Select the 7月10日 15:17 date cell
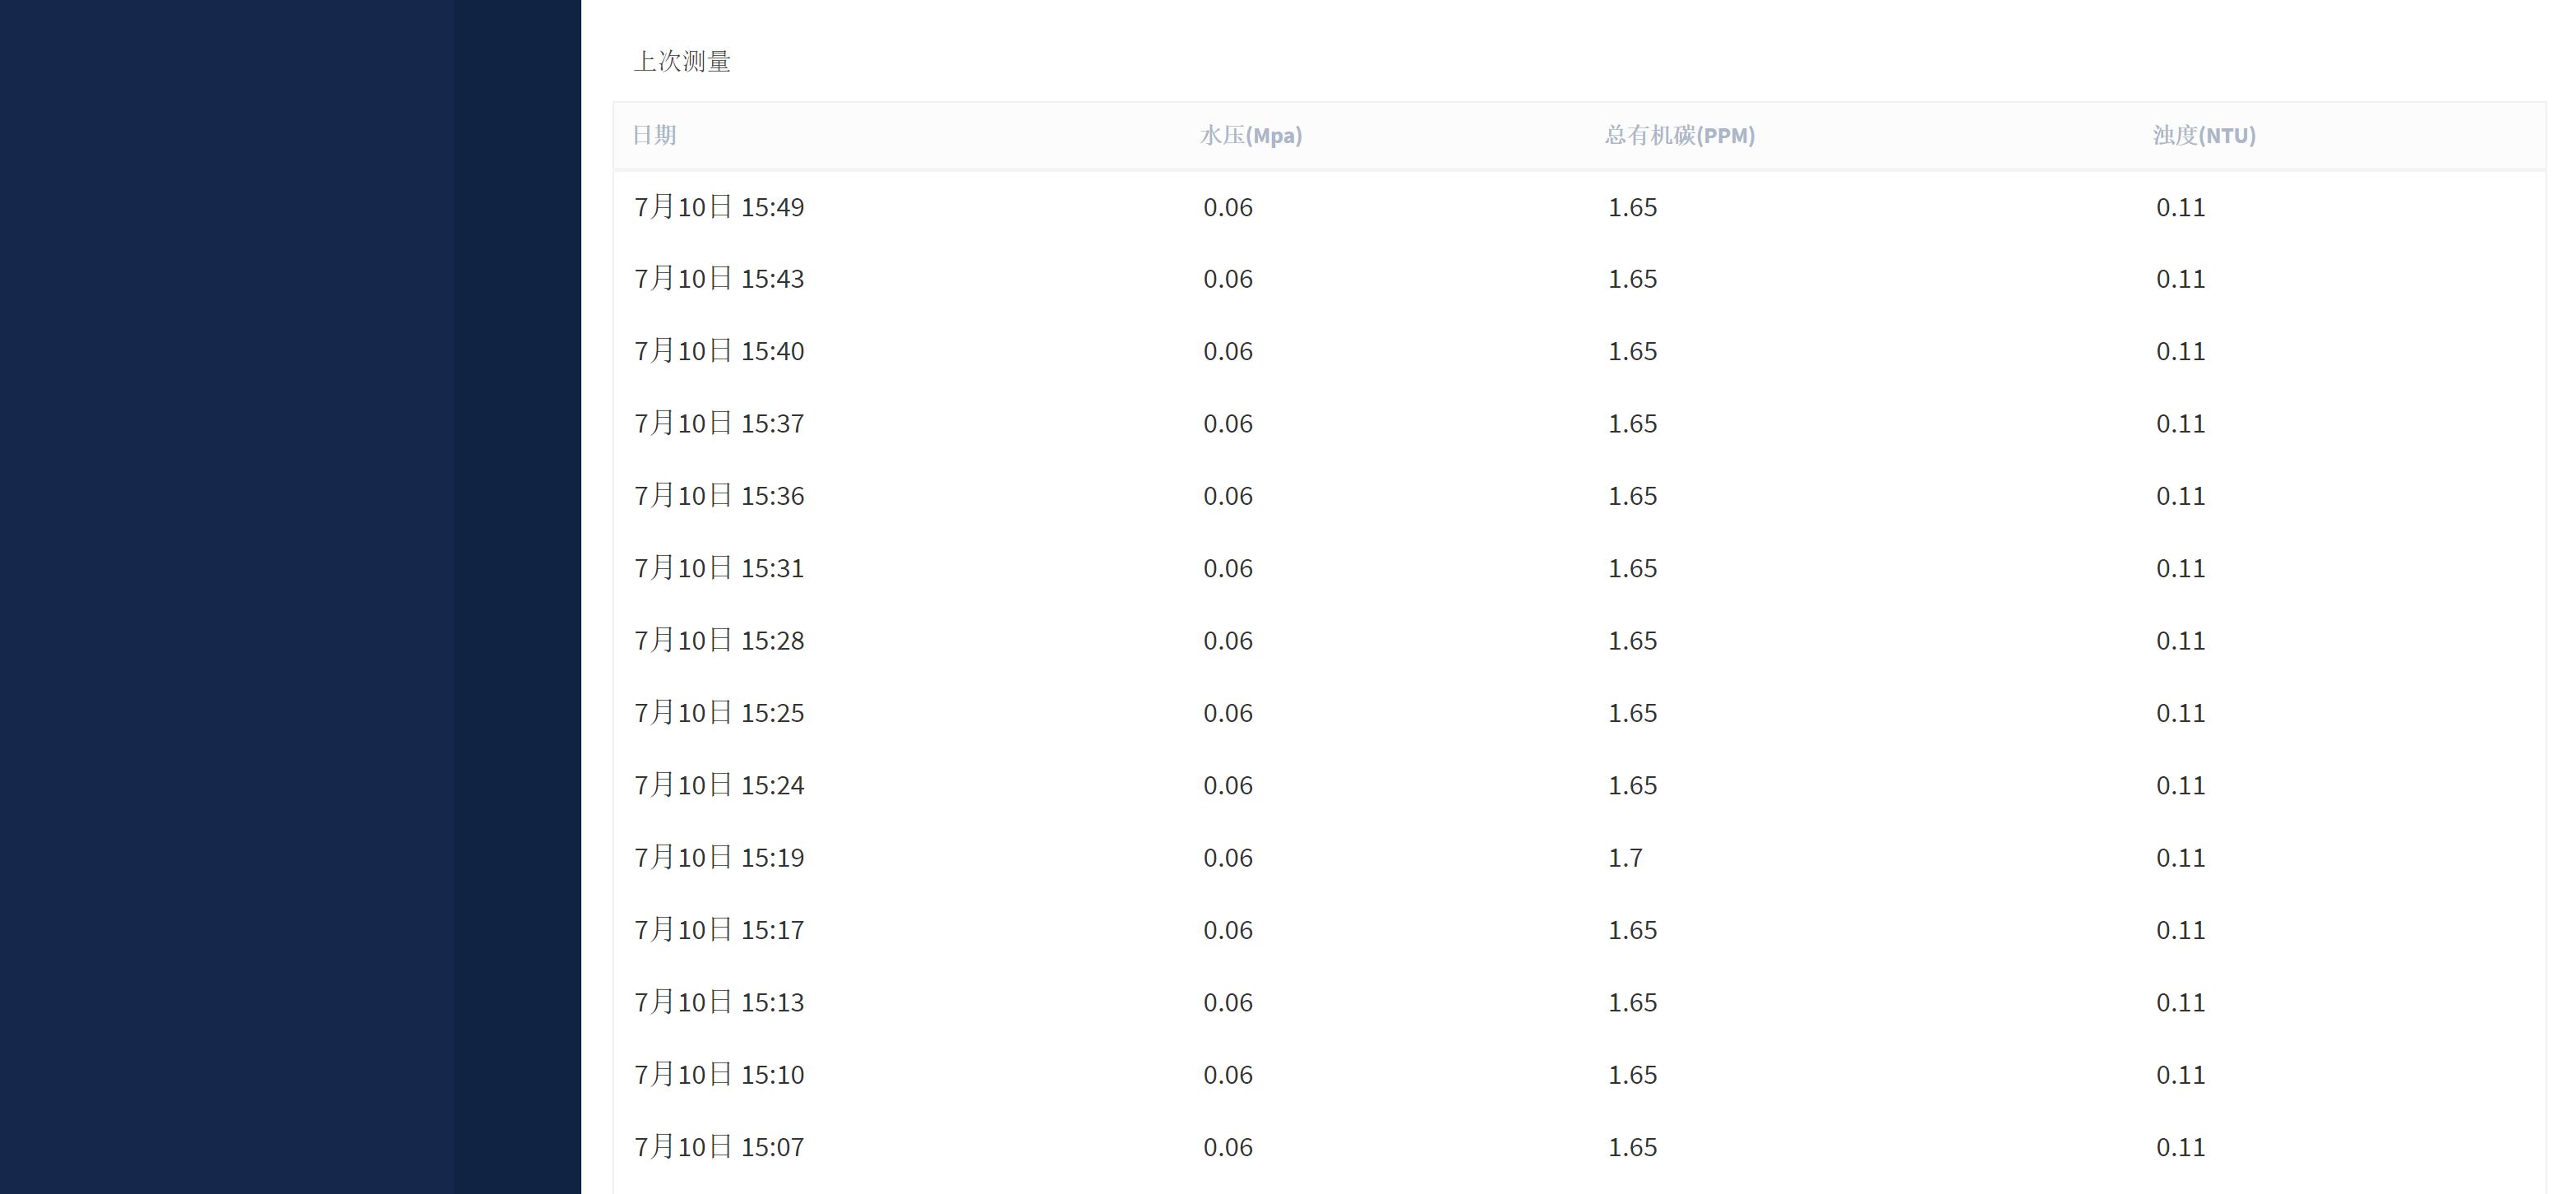This screenshot has height=1194, width=2576. 719,930
